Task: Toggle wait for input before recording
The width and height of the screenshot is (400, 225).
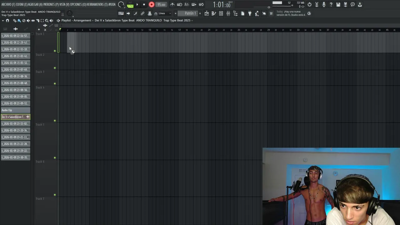Action: [x=180, y=4]
